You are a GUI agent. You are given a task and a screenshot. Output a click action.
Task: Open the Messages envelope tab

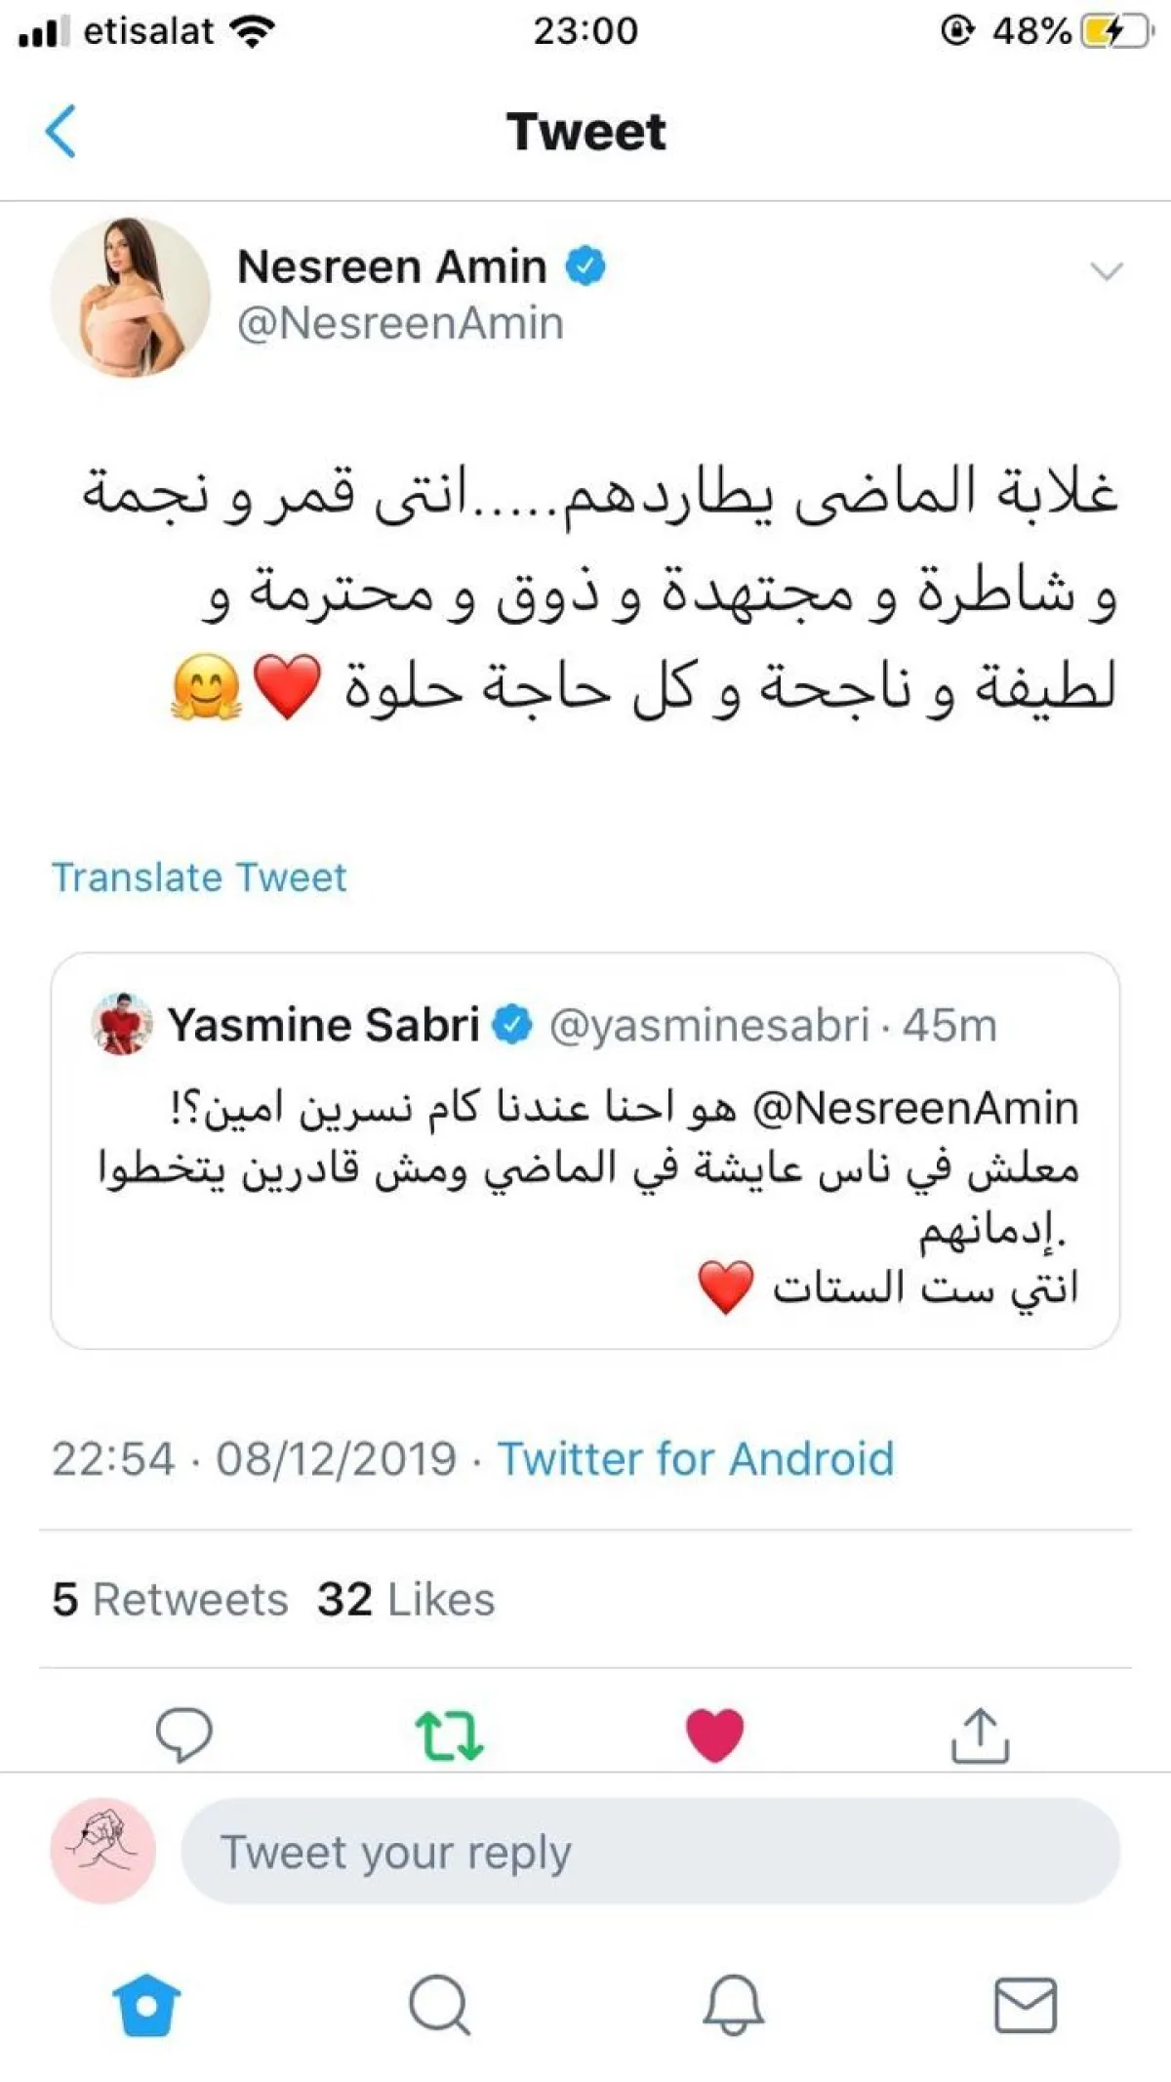coord(1026,2006)
